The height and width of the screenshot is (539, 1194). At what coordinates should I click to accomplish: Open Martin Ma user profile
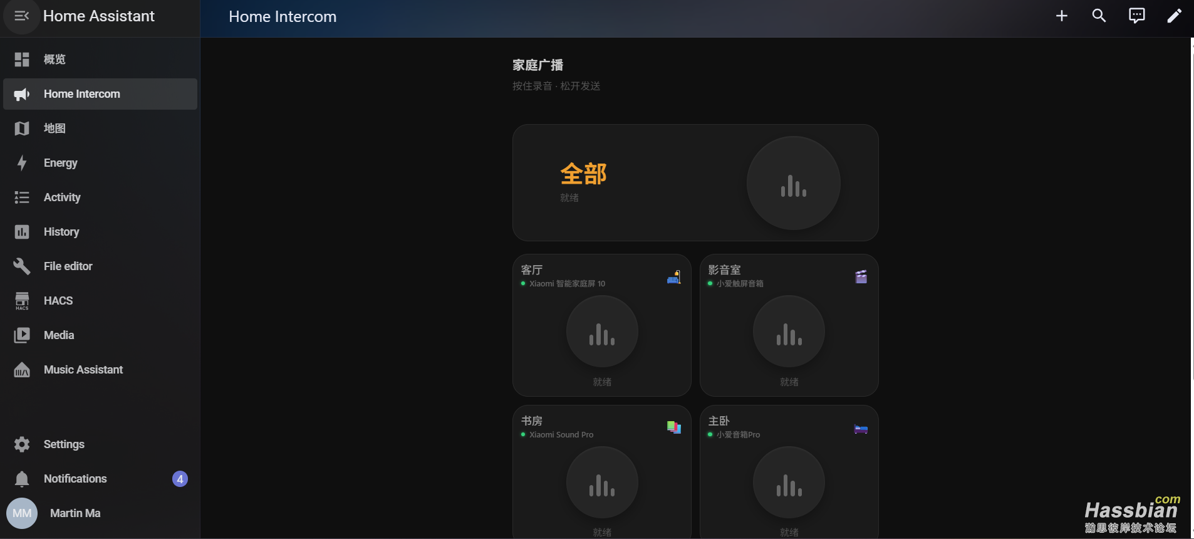(100, 513)
